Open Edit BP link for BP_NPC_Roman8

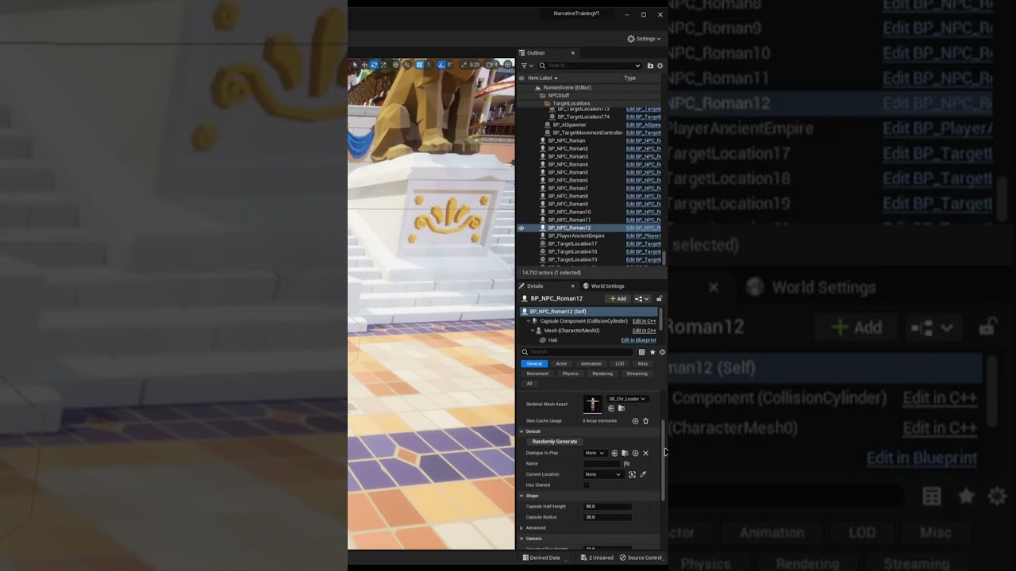[x=643, y=196]
